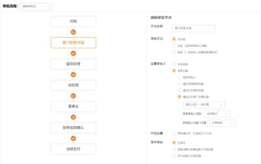
Task: Select 手动选择 for approver setting
Action: [174, 64]
